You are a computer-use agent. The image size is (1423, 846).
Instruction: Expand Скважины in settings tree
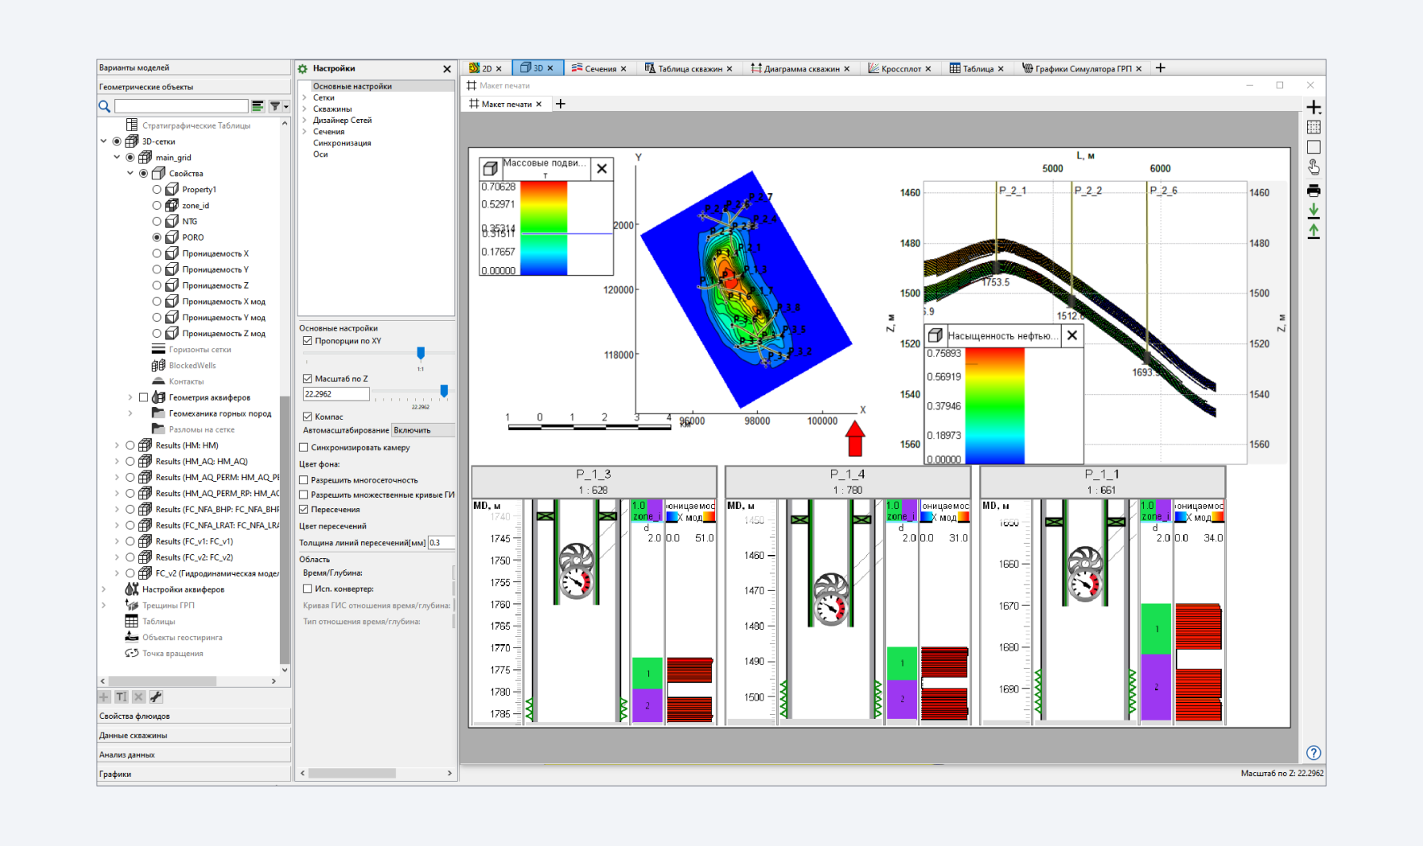(x=305, y=109)
